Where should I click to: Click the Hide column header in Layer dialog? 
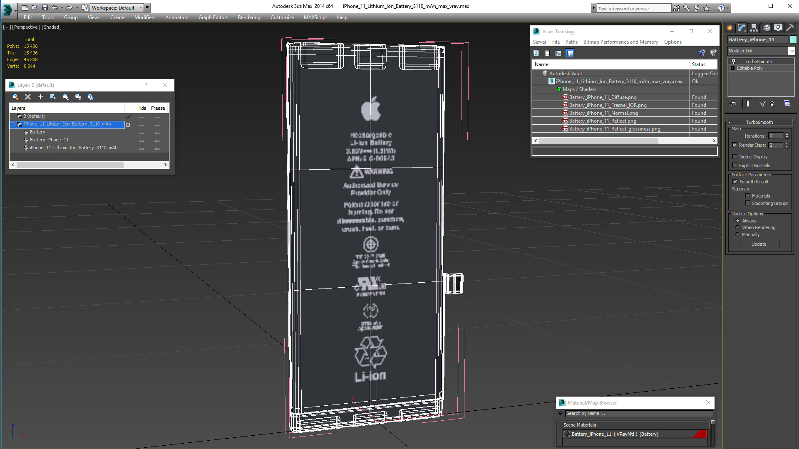click(142, 108)
